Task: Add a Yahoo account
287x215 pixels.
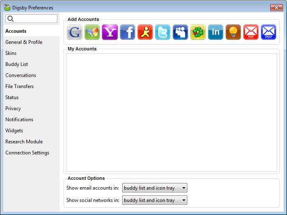Action: click(x=110, y=32)
